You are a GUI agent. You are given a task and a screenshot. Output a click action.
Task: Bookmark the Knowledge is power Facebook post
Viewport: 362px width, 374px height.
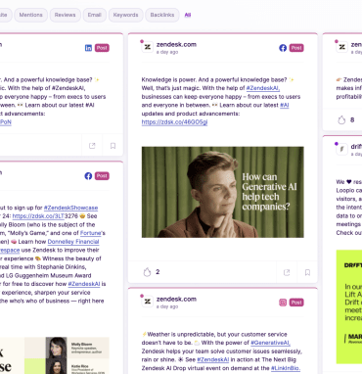(x=307, y=272)
